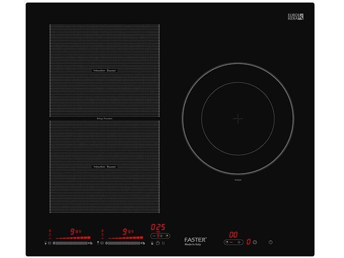Activate booster 'b' on the first zone slider
The image size is (344, 258).
pos(91,243)
